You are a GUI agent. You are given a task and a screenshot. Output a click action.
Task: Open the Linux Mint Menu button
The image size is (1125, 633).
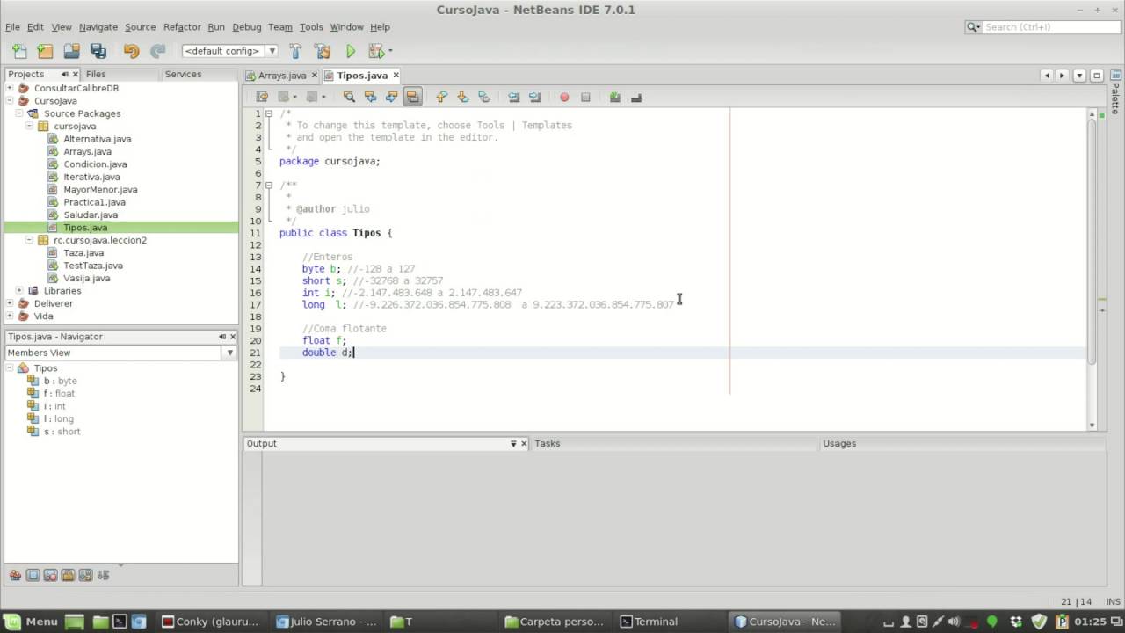click(x=31, y=621)
